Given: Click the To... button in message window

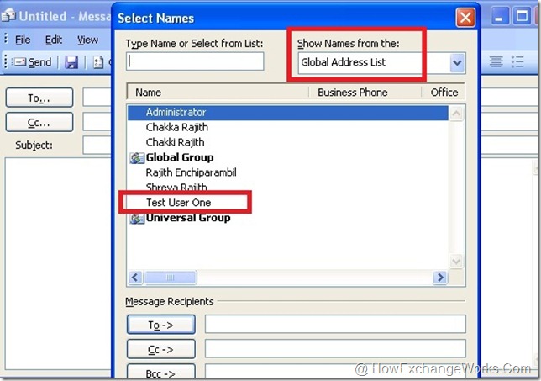Looking at the screenshot, I should pyautogui.click(x=39, y=98).
